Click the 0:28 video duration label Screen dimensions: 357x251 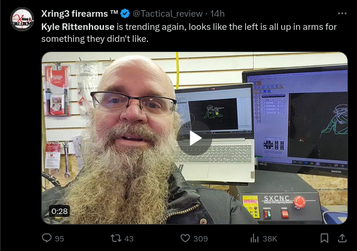coord(60,212)
